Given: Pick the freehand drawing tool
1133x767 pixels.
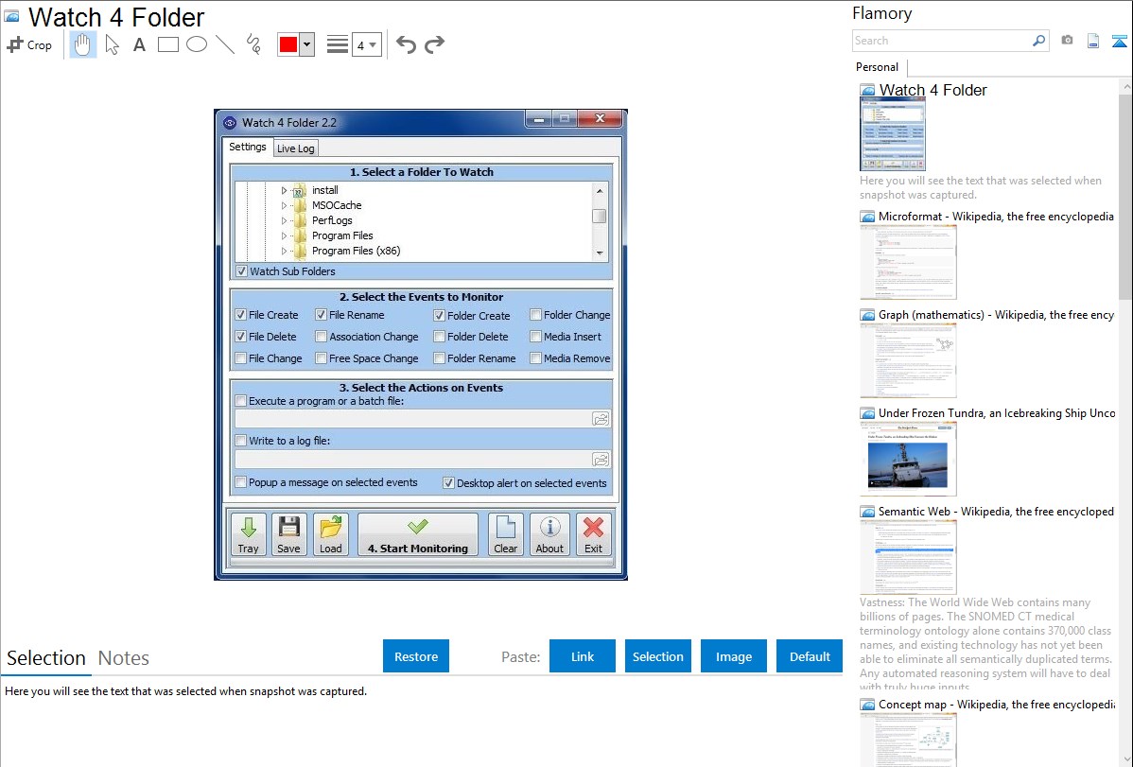Looking at the screenshot, I should coord(253,44).
